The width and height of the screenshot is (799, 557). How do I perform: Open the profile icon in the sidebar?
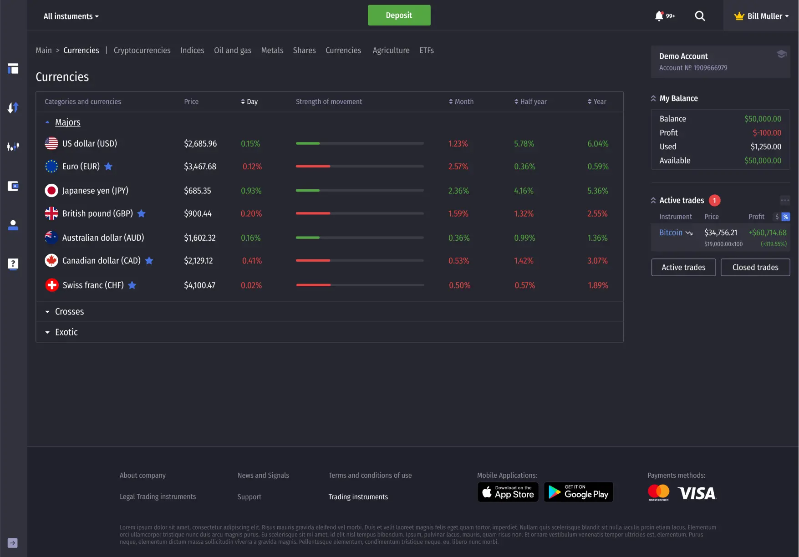(x=13, y=225)
